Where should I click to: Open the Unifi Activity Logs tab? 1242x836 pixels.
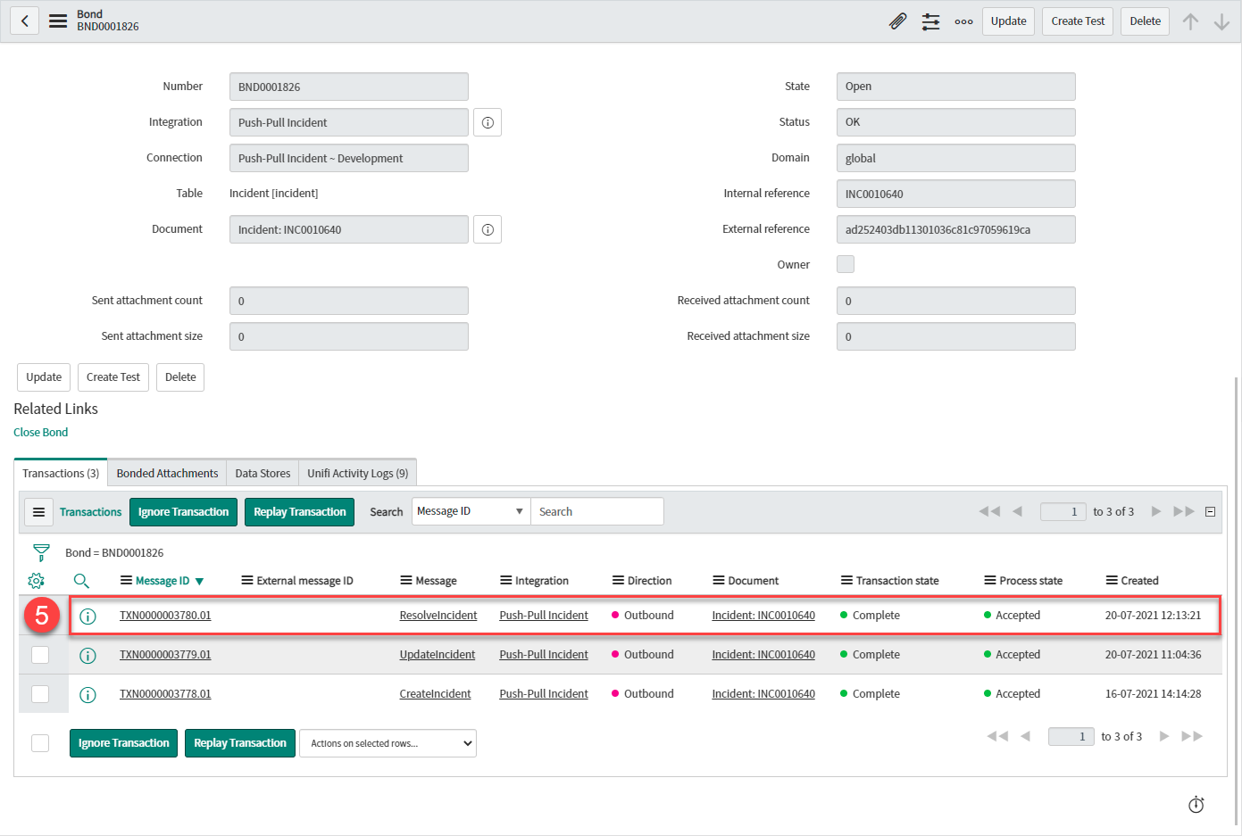click(357, 474)
